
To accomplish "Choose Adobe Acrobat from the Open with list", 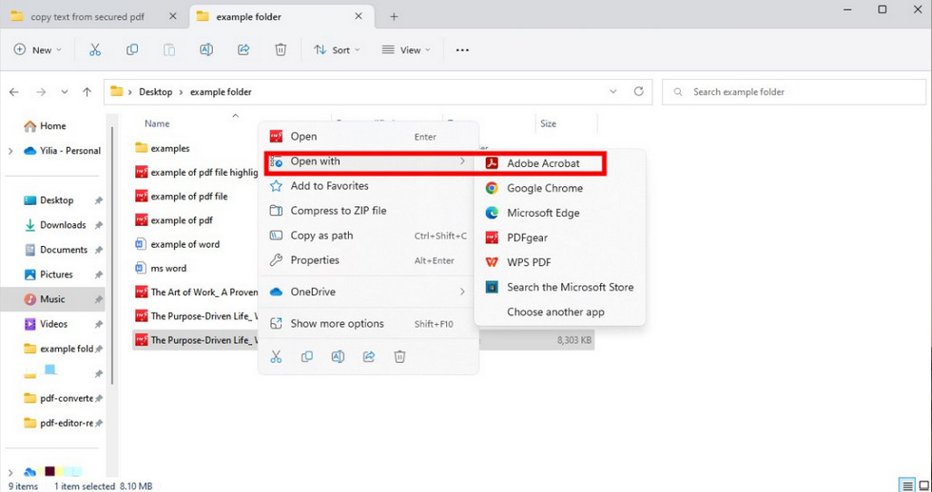I will coord(559,163).
